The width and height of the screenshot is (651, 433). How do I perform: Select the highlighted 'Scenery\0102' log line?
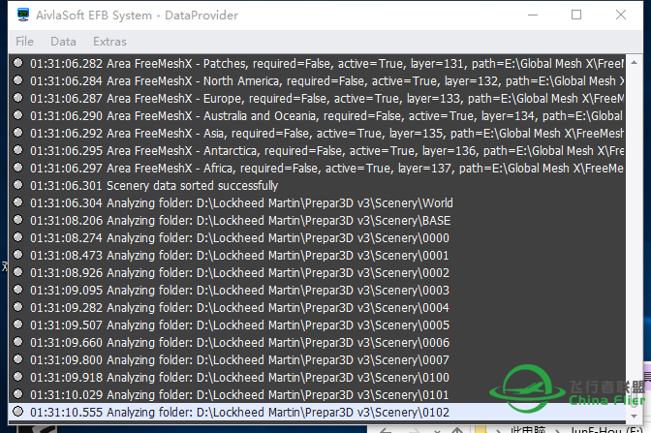point(317,413)
